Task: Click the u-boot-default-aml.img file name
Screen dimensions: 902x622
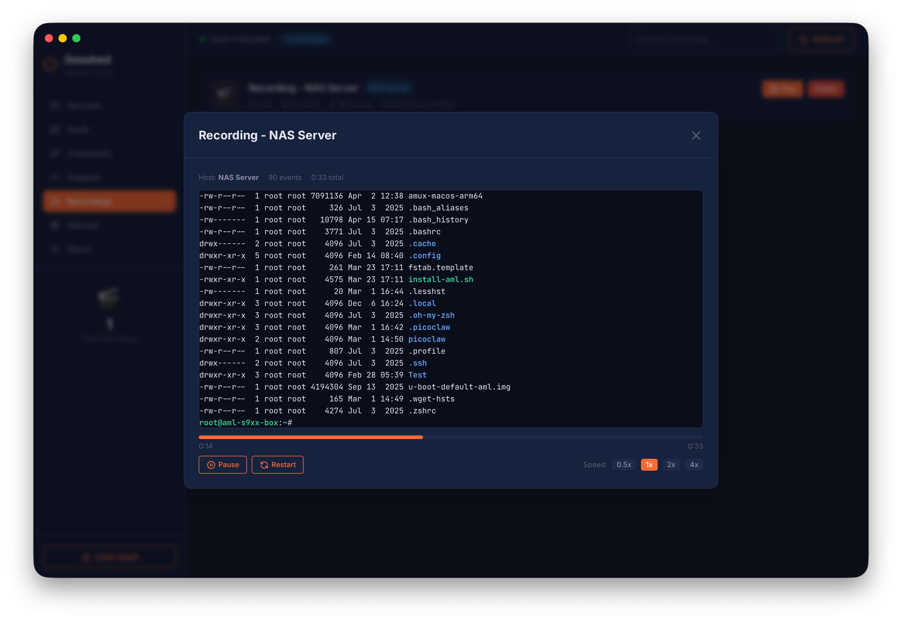Action: [x=459, y=387]
